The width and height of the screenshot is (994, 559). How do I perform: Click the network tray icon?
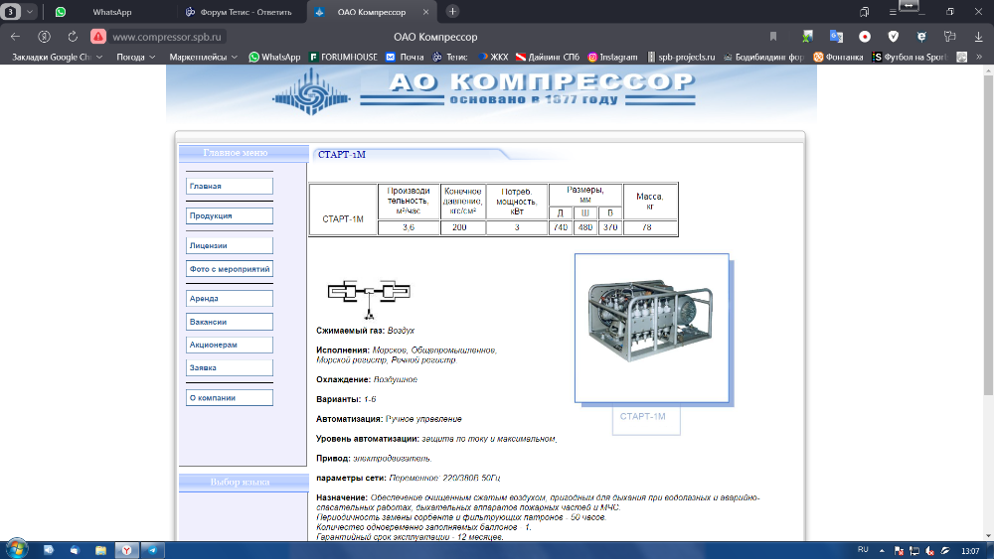coord(914,551)
